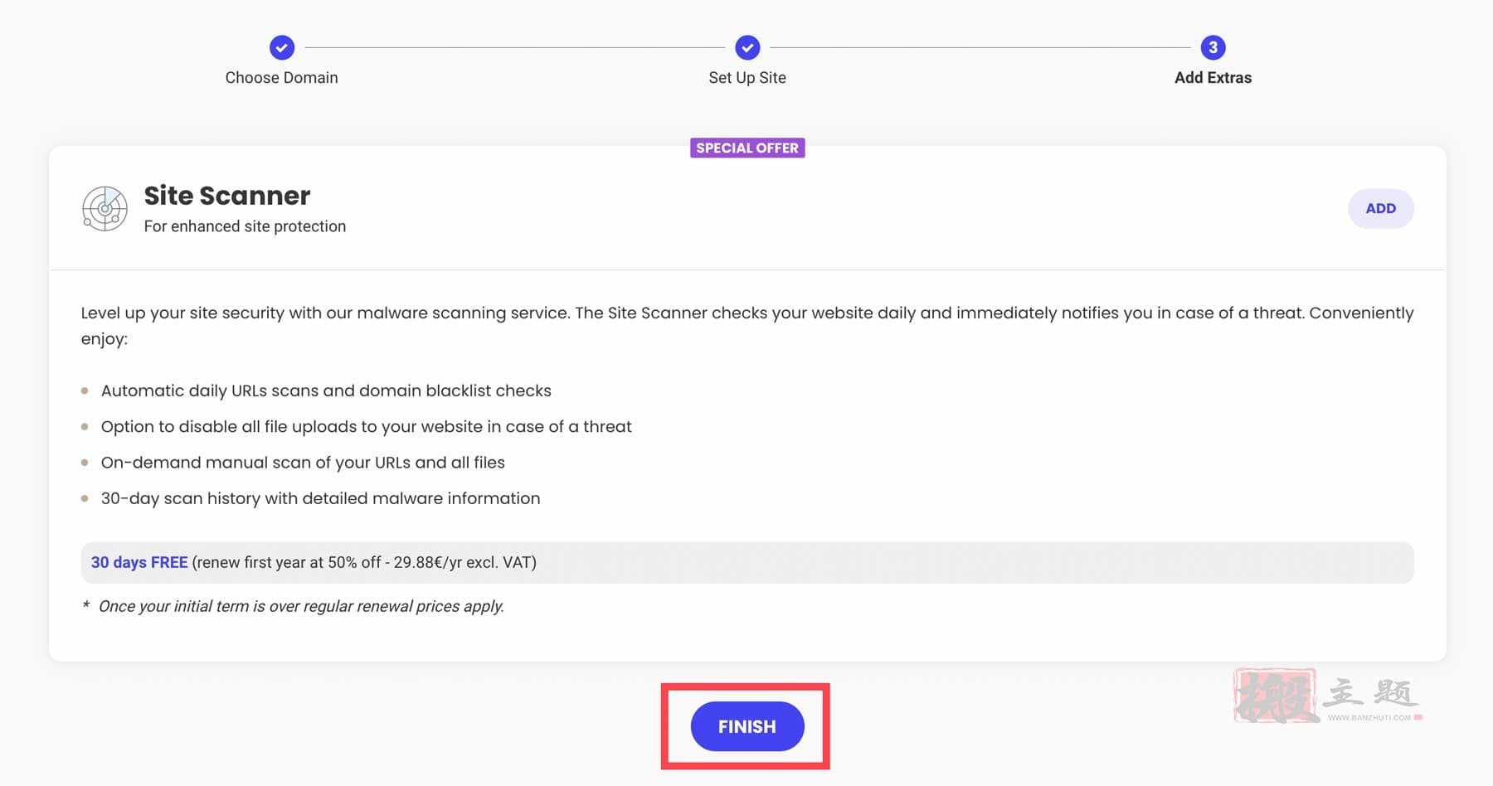The image size is (1493, 786).
Task: Select the Set Up Site step label
Action: 747,77
